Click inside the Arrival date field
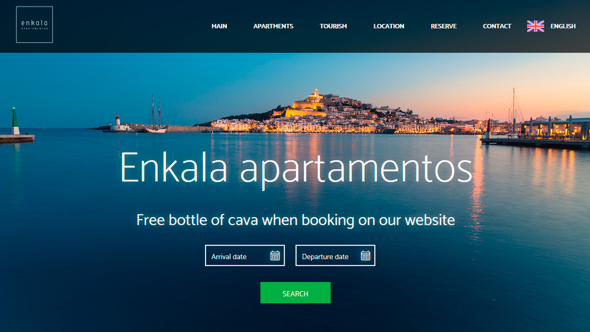The height and width of the screenshot is (332, 590). pos(245,255)
